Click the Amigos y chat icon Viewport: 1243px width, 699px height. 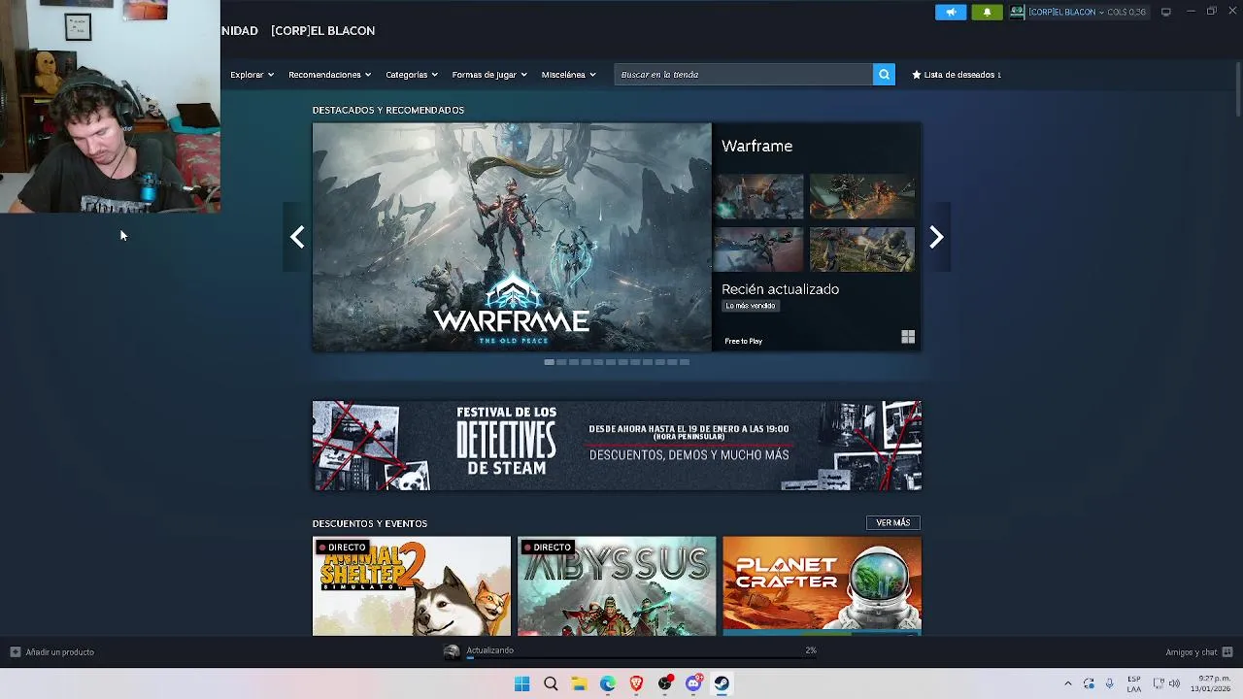point(1227,652)
